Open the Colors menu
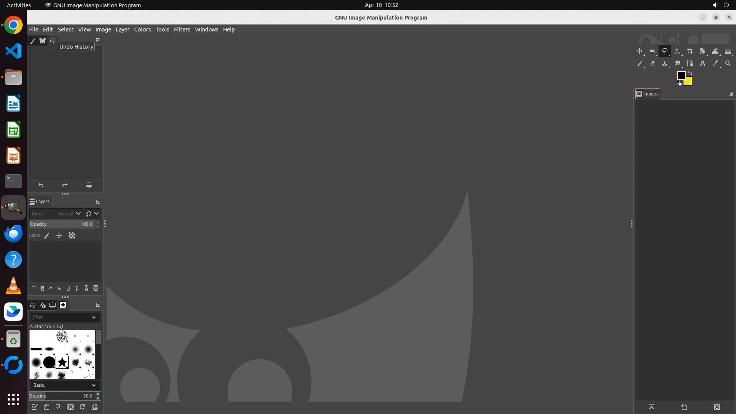 [x=142, y=30]
